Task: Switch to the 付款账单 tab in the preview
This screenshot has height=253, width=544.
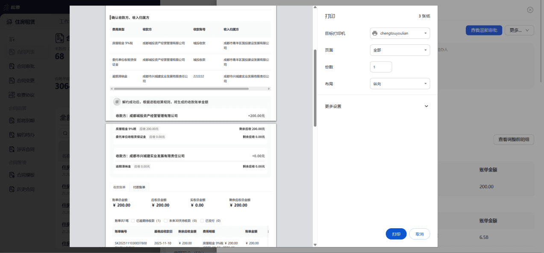Action: point(139,187)
